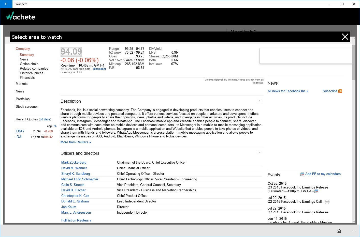The width and height of the screenshot is (360, 237).
Task: Click the webcast icon after Q2 Earnings Call
Action: coord(327,202)
